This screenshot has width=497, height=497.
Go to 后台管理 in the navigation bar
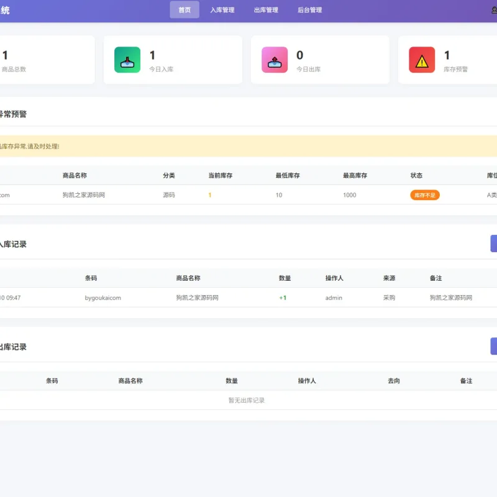309,10
